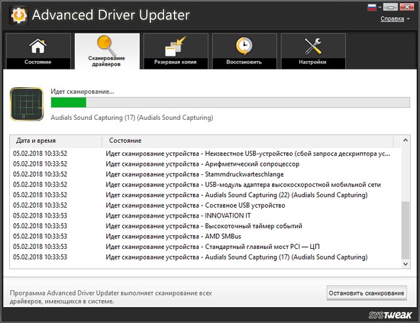Click the vertical scrollbar thumb in log
Screen dimensions: 420x323
(x=406, y=230)
